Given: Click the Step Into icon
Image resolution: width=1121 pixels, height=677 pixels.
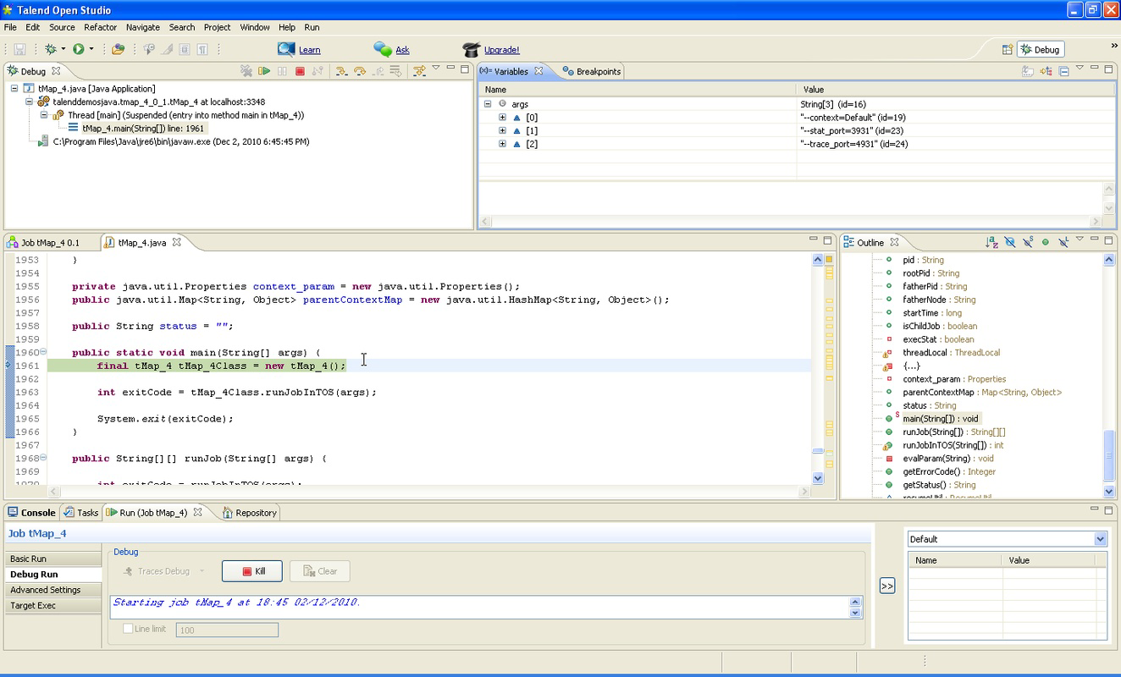Looking at the screenshot, I should click(341, 71).
